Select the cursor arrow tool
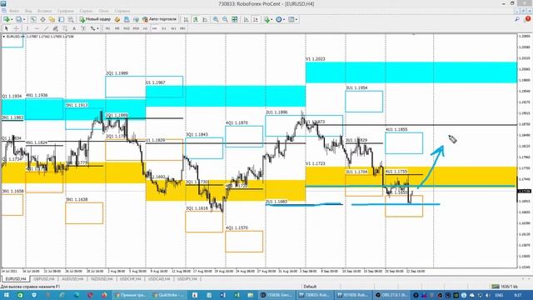The image size is (533, 300). click(x=6, y=28)
